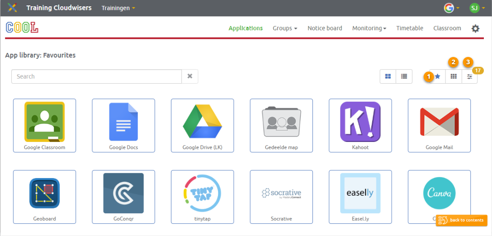Open the Gedeelde map folder tile
The width and height of the screenshot is (492, 236).
point(281,126)
